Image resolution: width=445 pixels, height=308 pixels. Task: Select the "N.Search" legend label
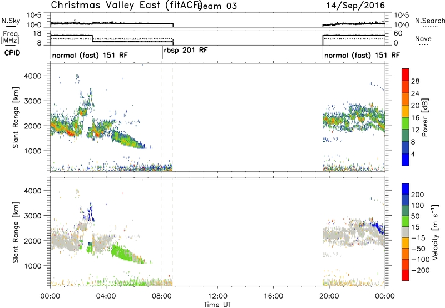429,21
